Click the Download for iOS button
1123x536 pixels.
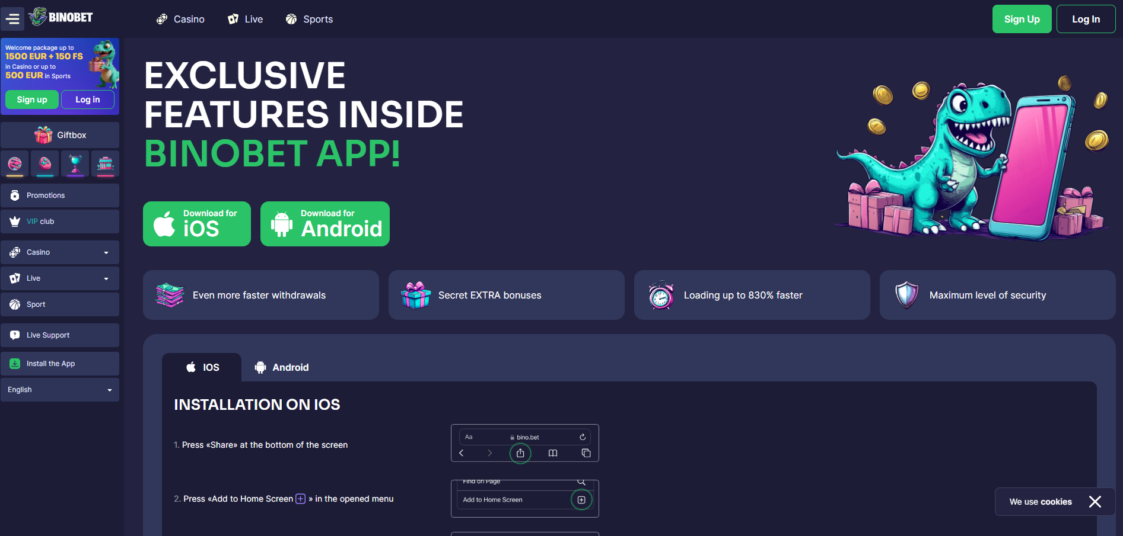197,224
